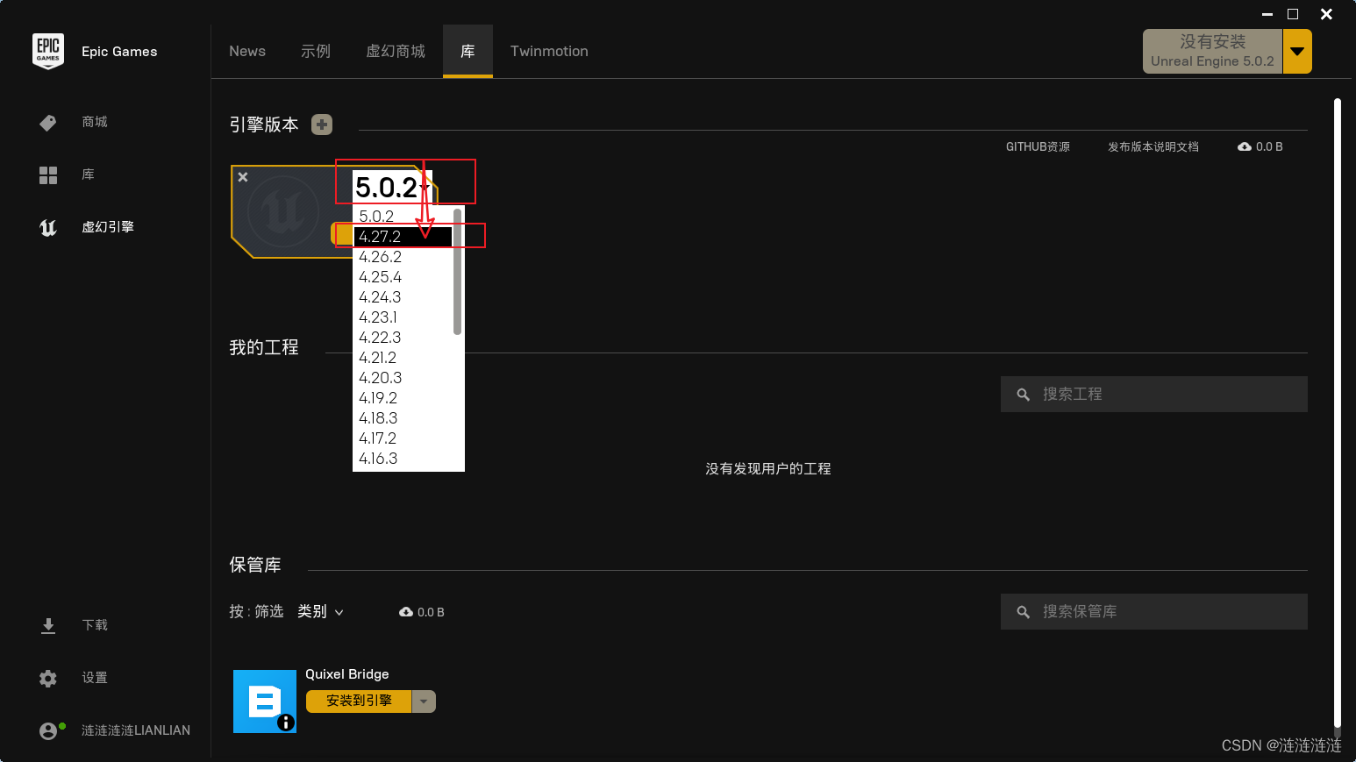Focus the 搜索保管库 search field
This screenshot has height=762, width=1356.
[1153, 611]
